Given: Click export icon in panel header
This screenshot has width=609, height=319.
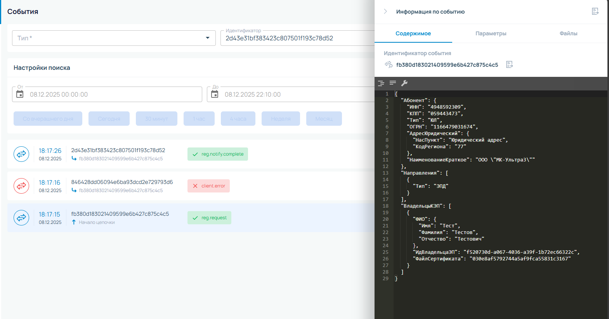Looking at the screenshot, I should coord(595,11).
